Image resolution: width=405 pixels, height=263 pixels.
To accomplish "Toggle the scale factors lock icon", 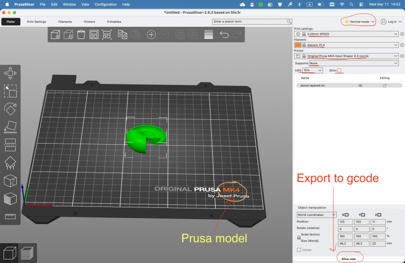I will click(x=299, y=237).
